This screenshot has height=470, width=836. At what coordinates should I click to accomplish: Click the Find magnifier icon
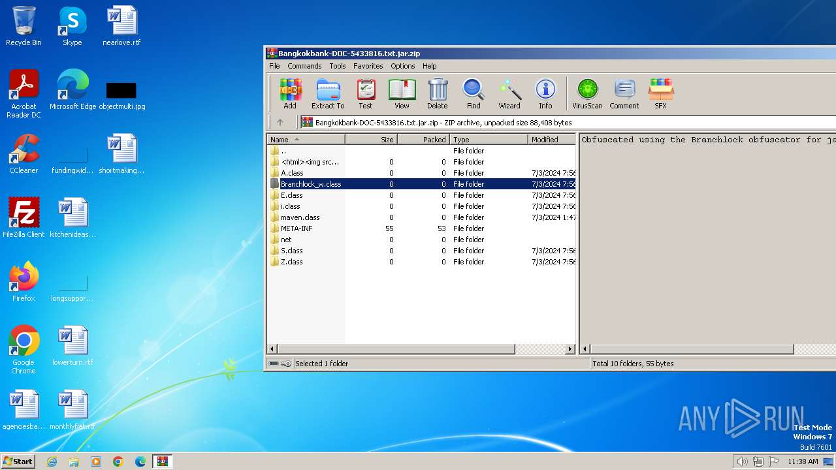474,94
